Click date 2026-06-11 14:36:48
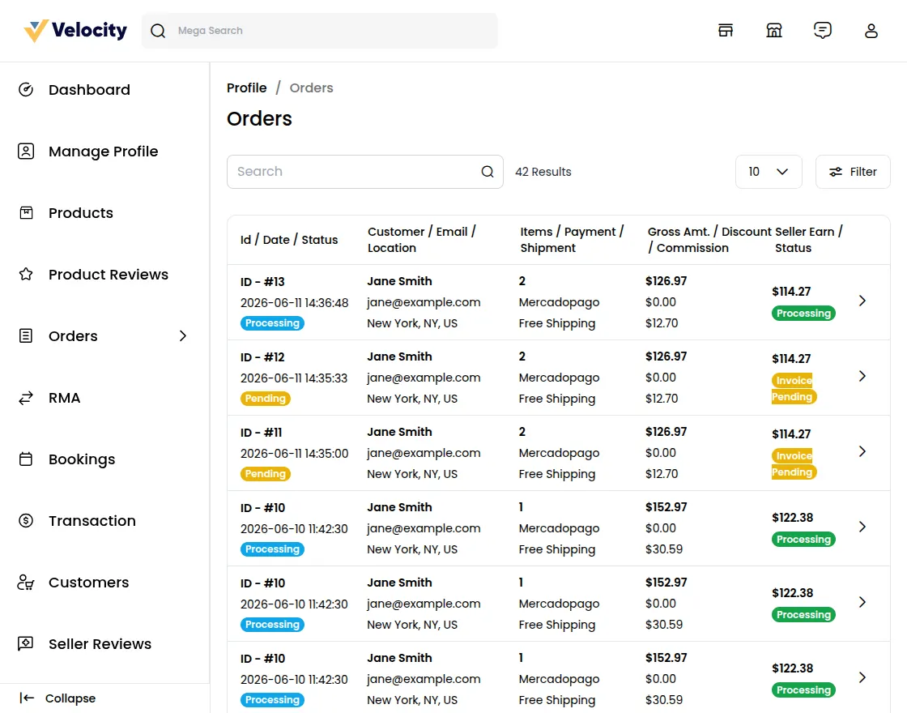 coord(295,303)
